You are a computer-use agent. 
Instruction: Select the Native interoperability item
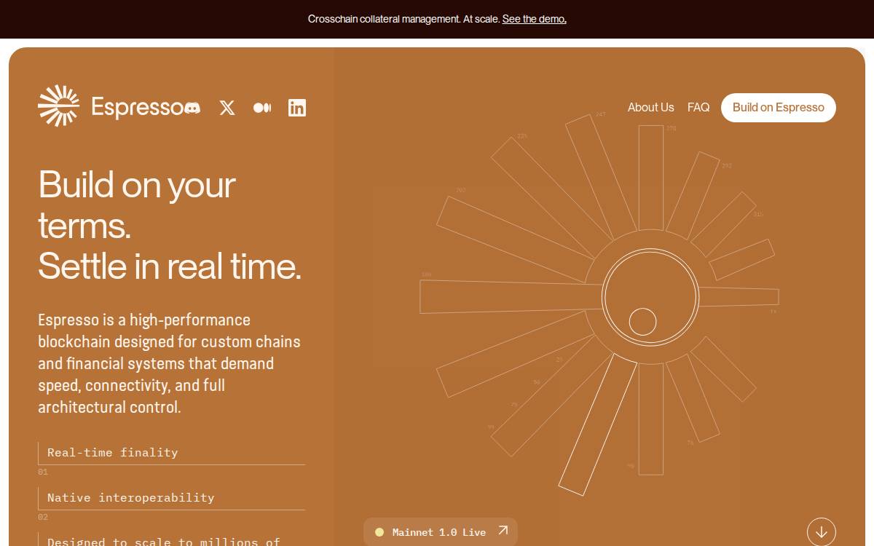coord(172,498)
